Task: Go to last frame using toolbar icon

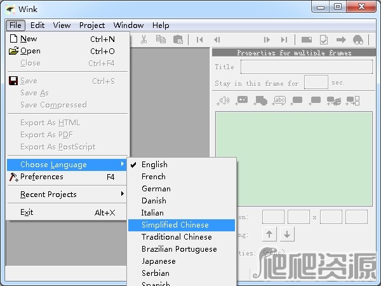Action: (284, 39)
